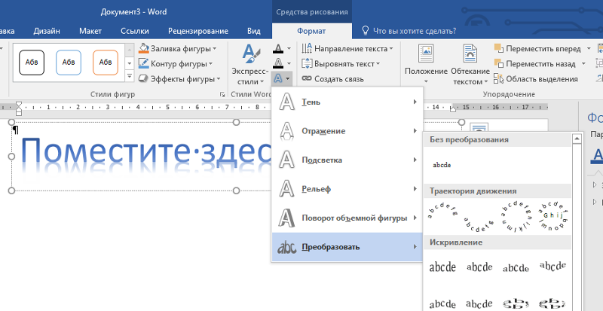603x311 pixels.
Task: Open the Отражение text effect submenu
Action: [x=346, y=131]
